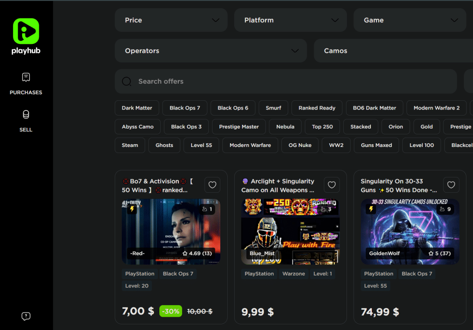
Task: Favorite the Bo7 & Activision offer
Action: [x=212, y=185]
